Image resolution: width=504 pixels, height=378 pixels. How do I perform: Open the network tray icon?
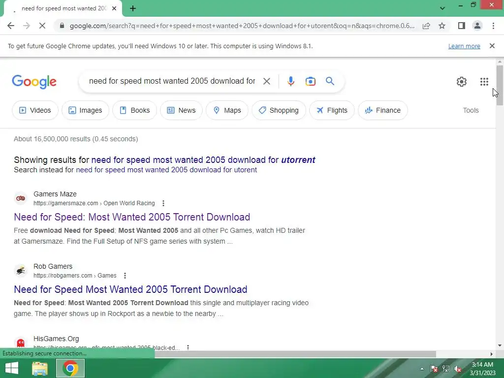click(446, 369)
